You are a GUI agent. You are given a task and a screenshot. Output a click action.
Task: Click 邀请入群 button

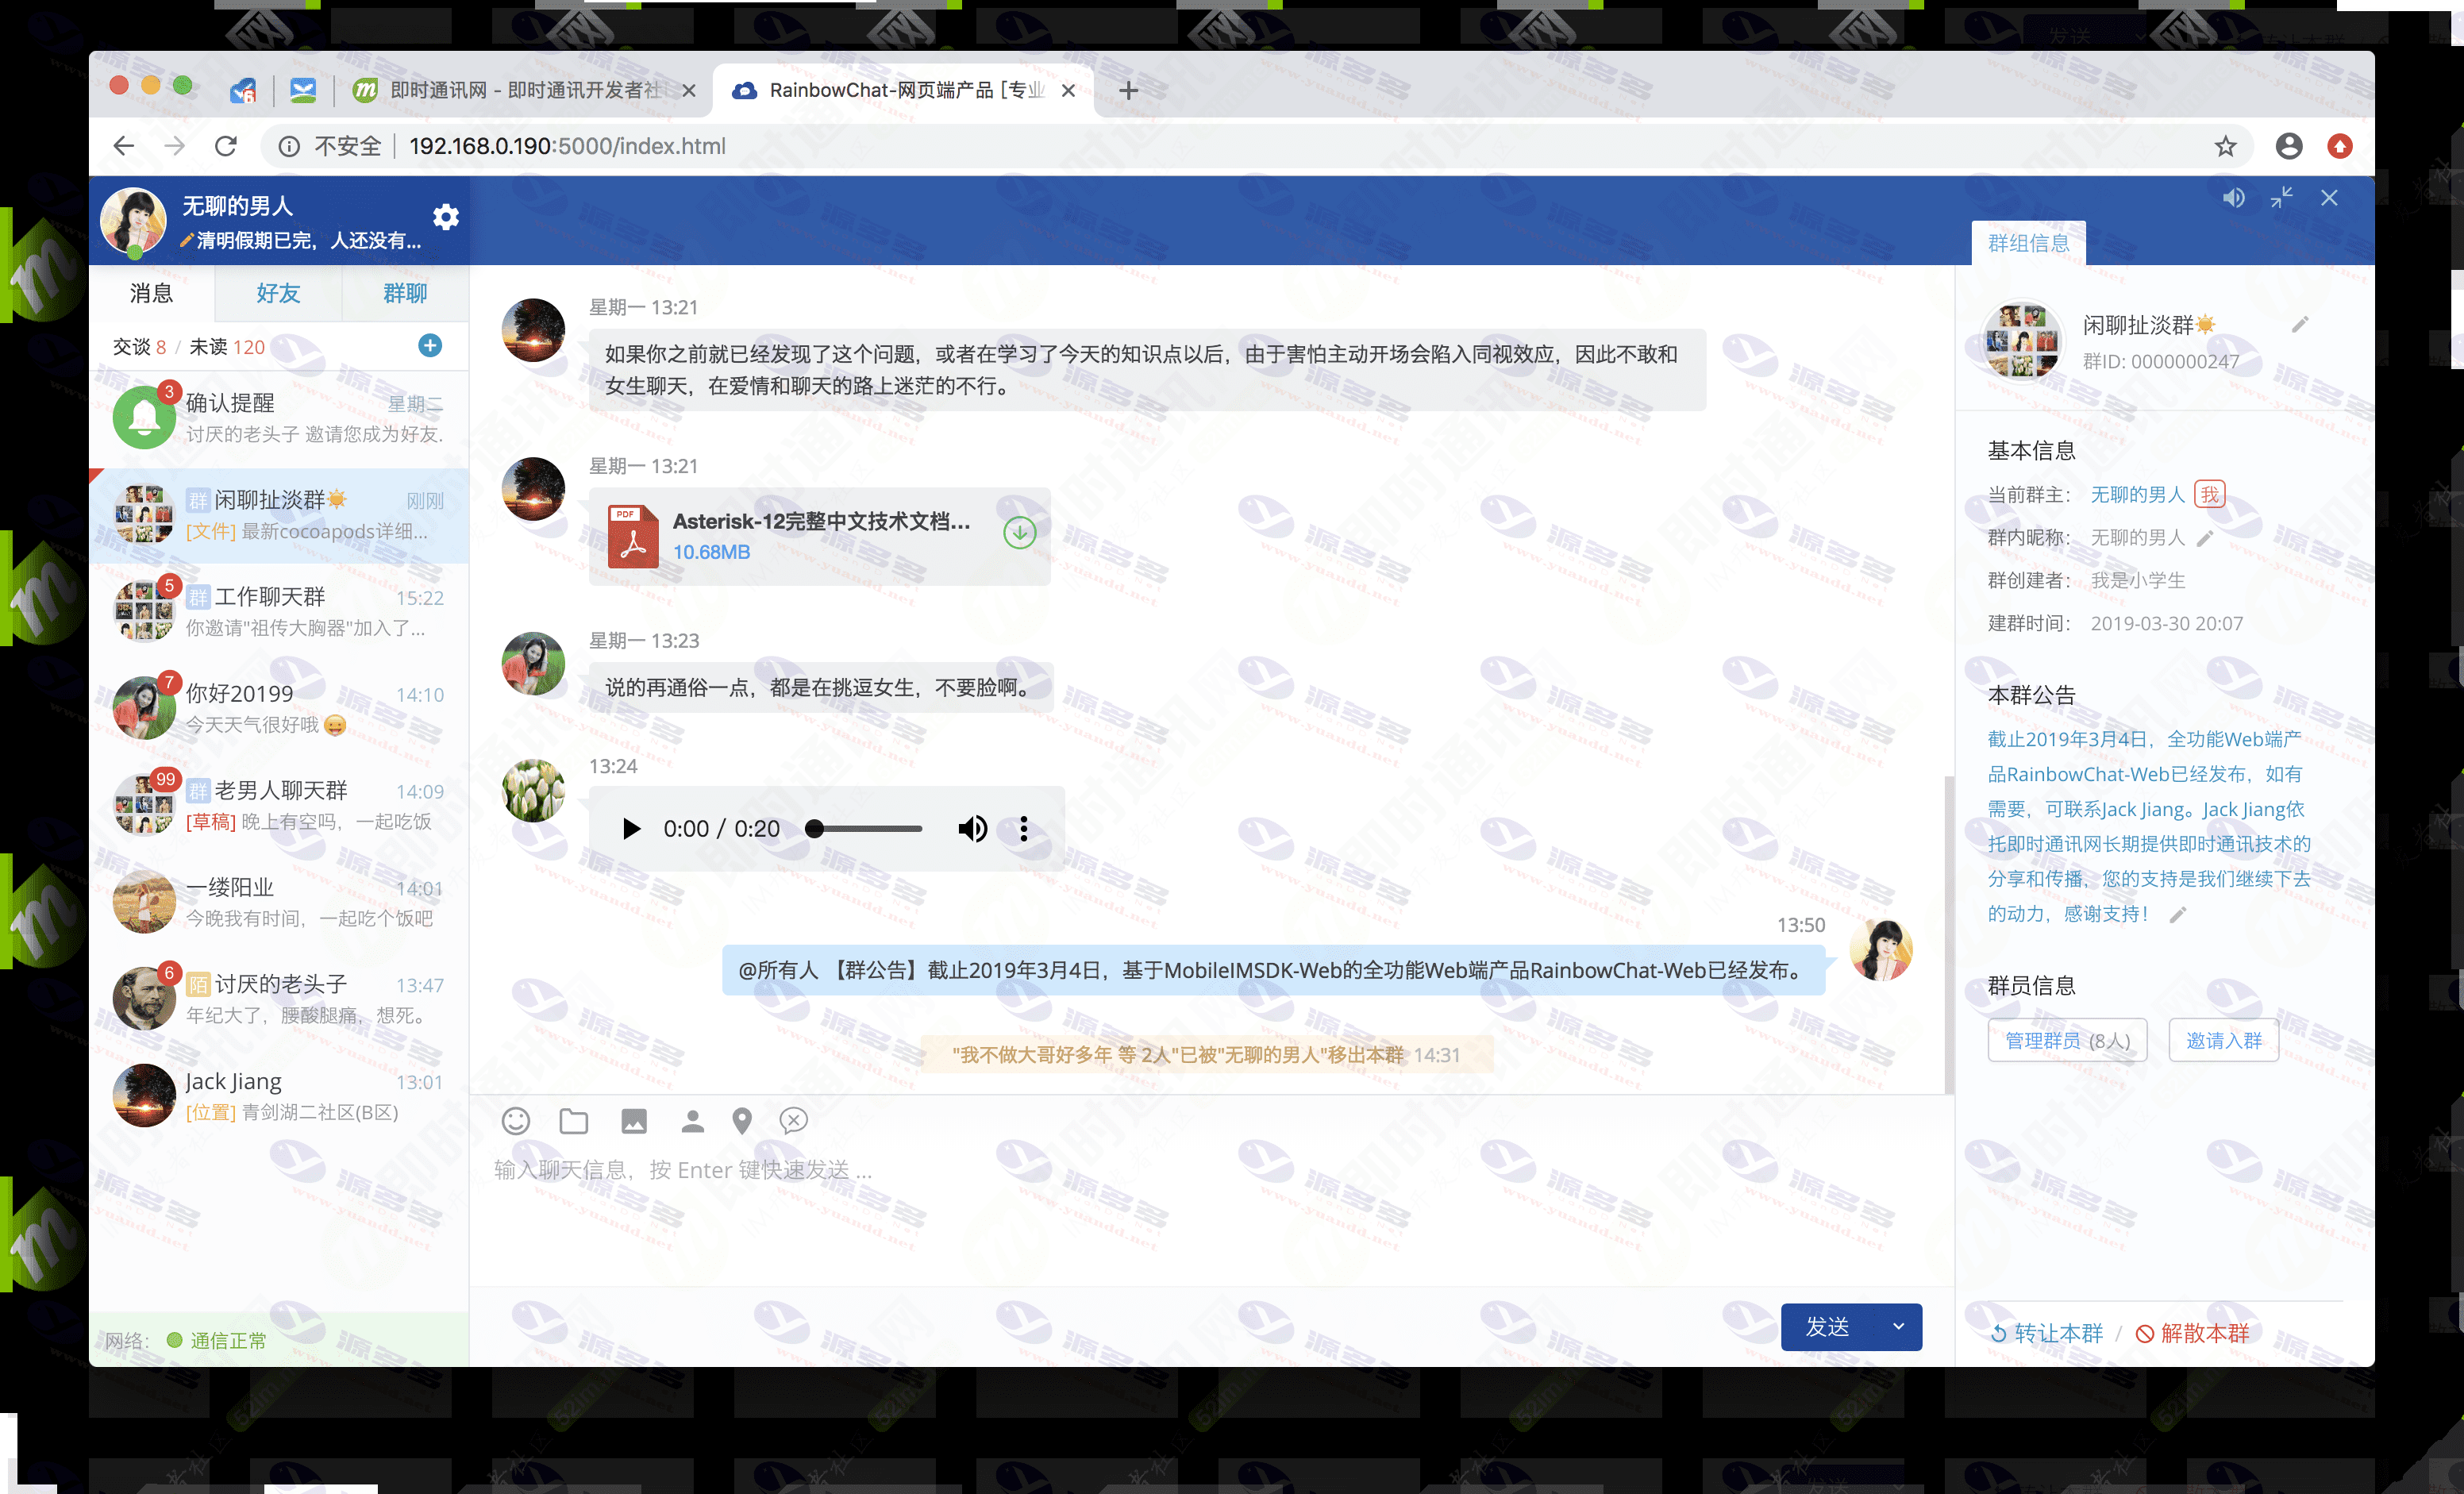coord(2223,1040)
